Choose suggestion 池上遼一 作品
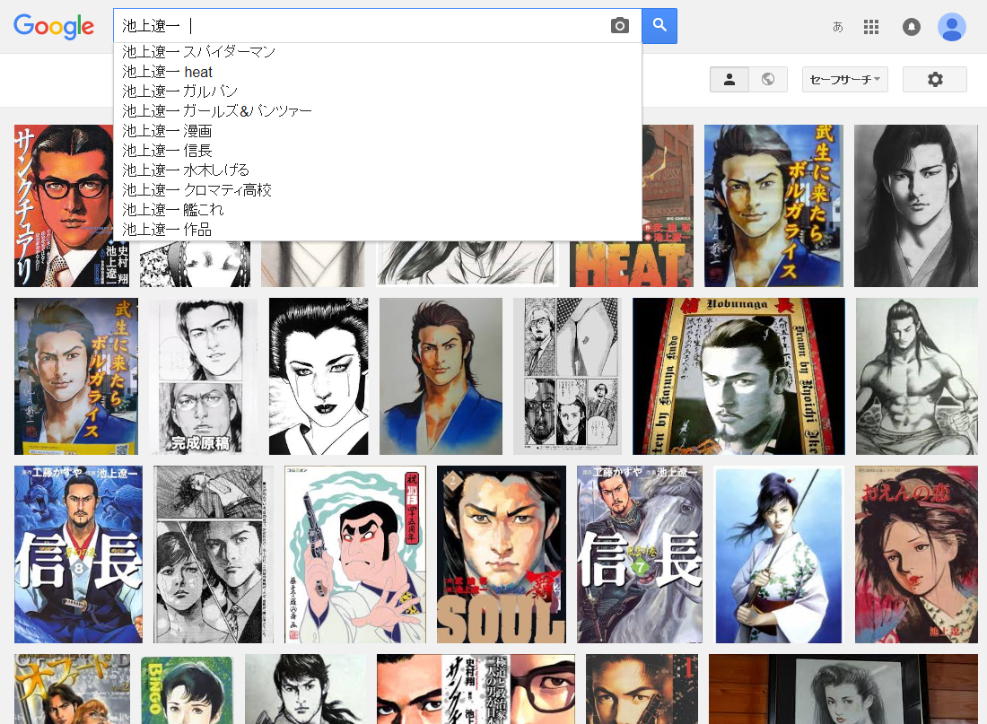 (378, 229)
